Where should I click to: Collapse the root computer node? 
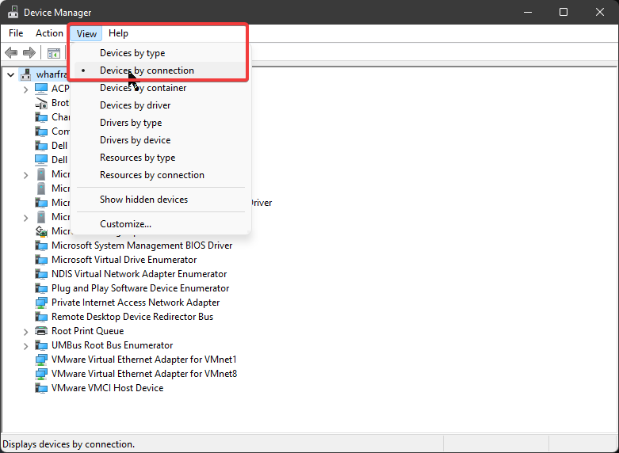click(x=10, y=74)
